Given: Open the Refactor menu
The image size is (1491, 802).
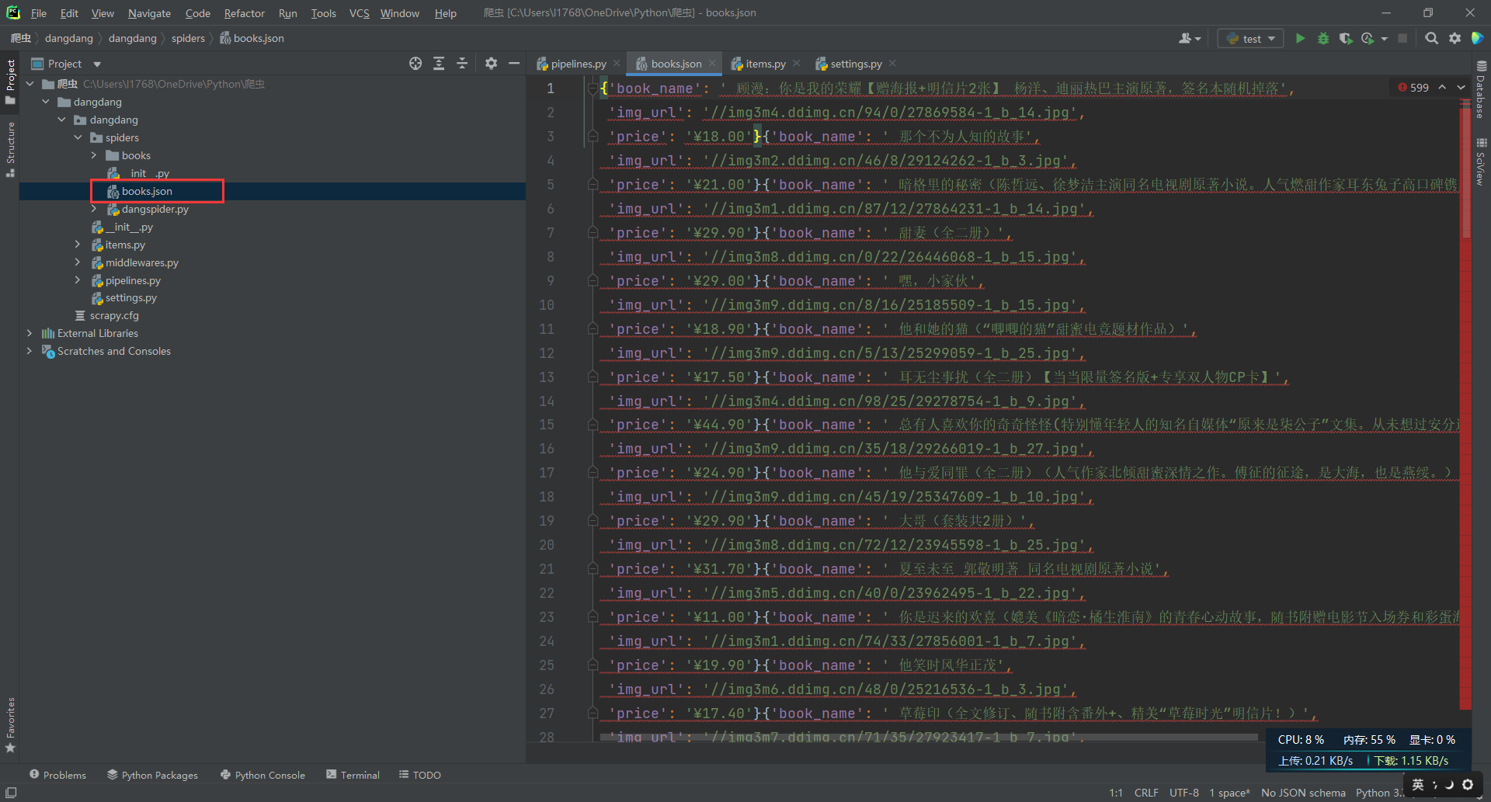Looking at the screenshot, I should (x=244, y=13).
